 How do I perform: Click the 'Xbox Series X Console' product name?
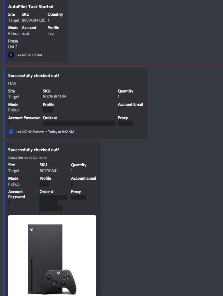click(x=27, y=157)
